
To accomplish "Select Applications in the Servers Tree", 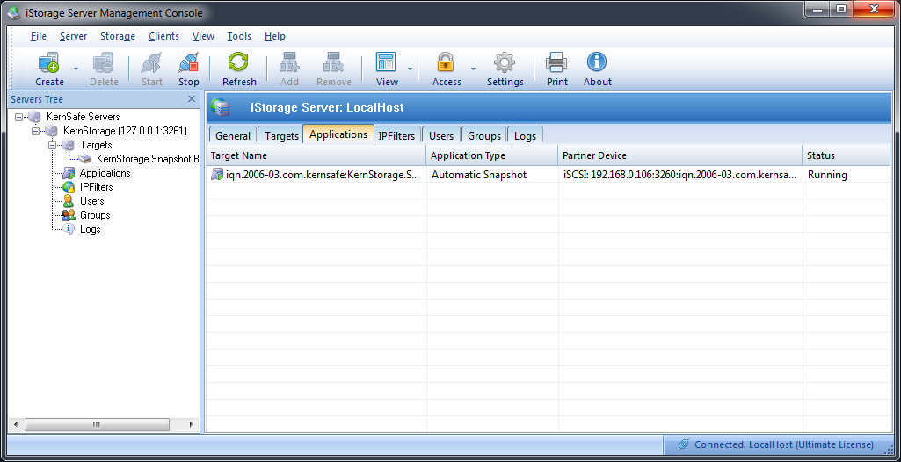I will coord(105,173).
